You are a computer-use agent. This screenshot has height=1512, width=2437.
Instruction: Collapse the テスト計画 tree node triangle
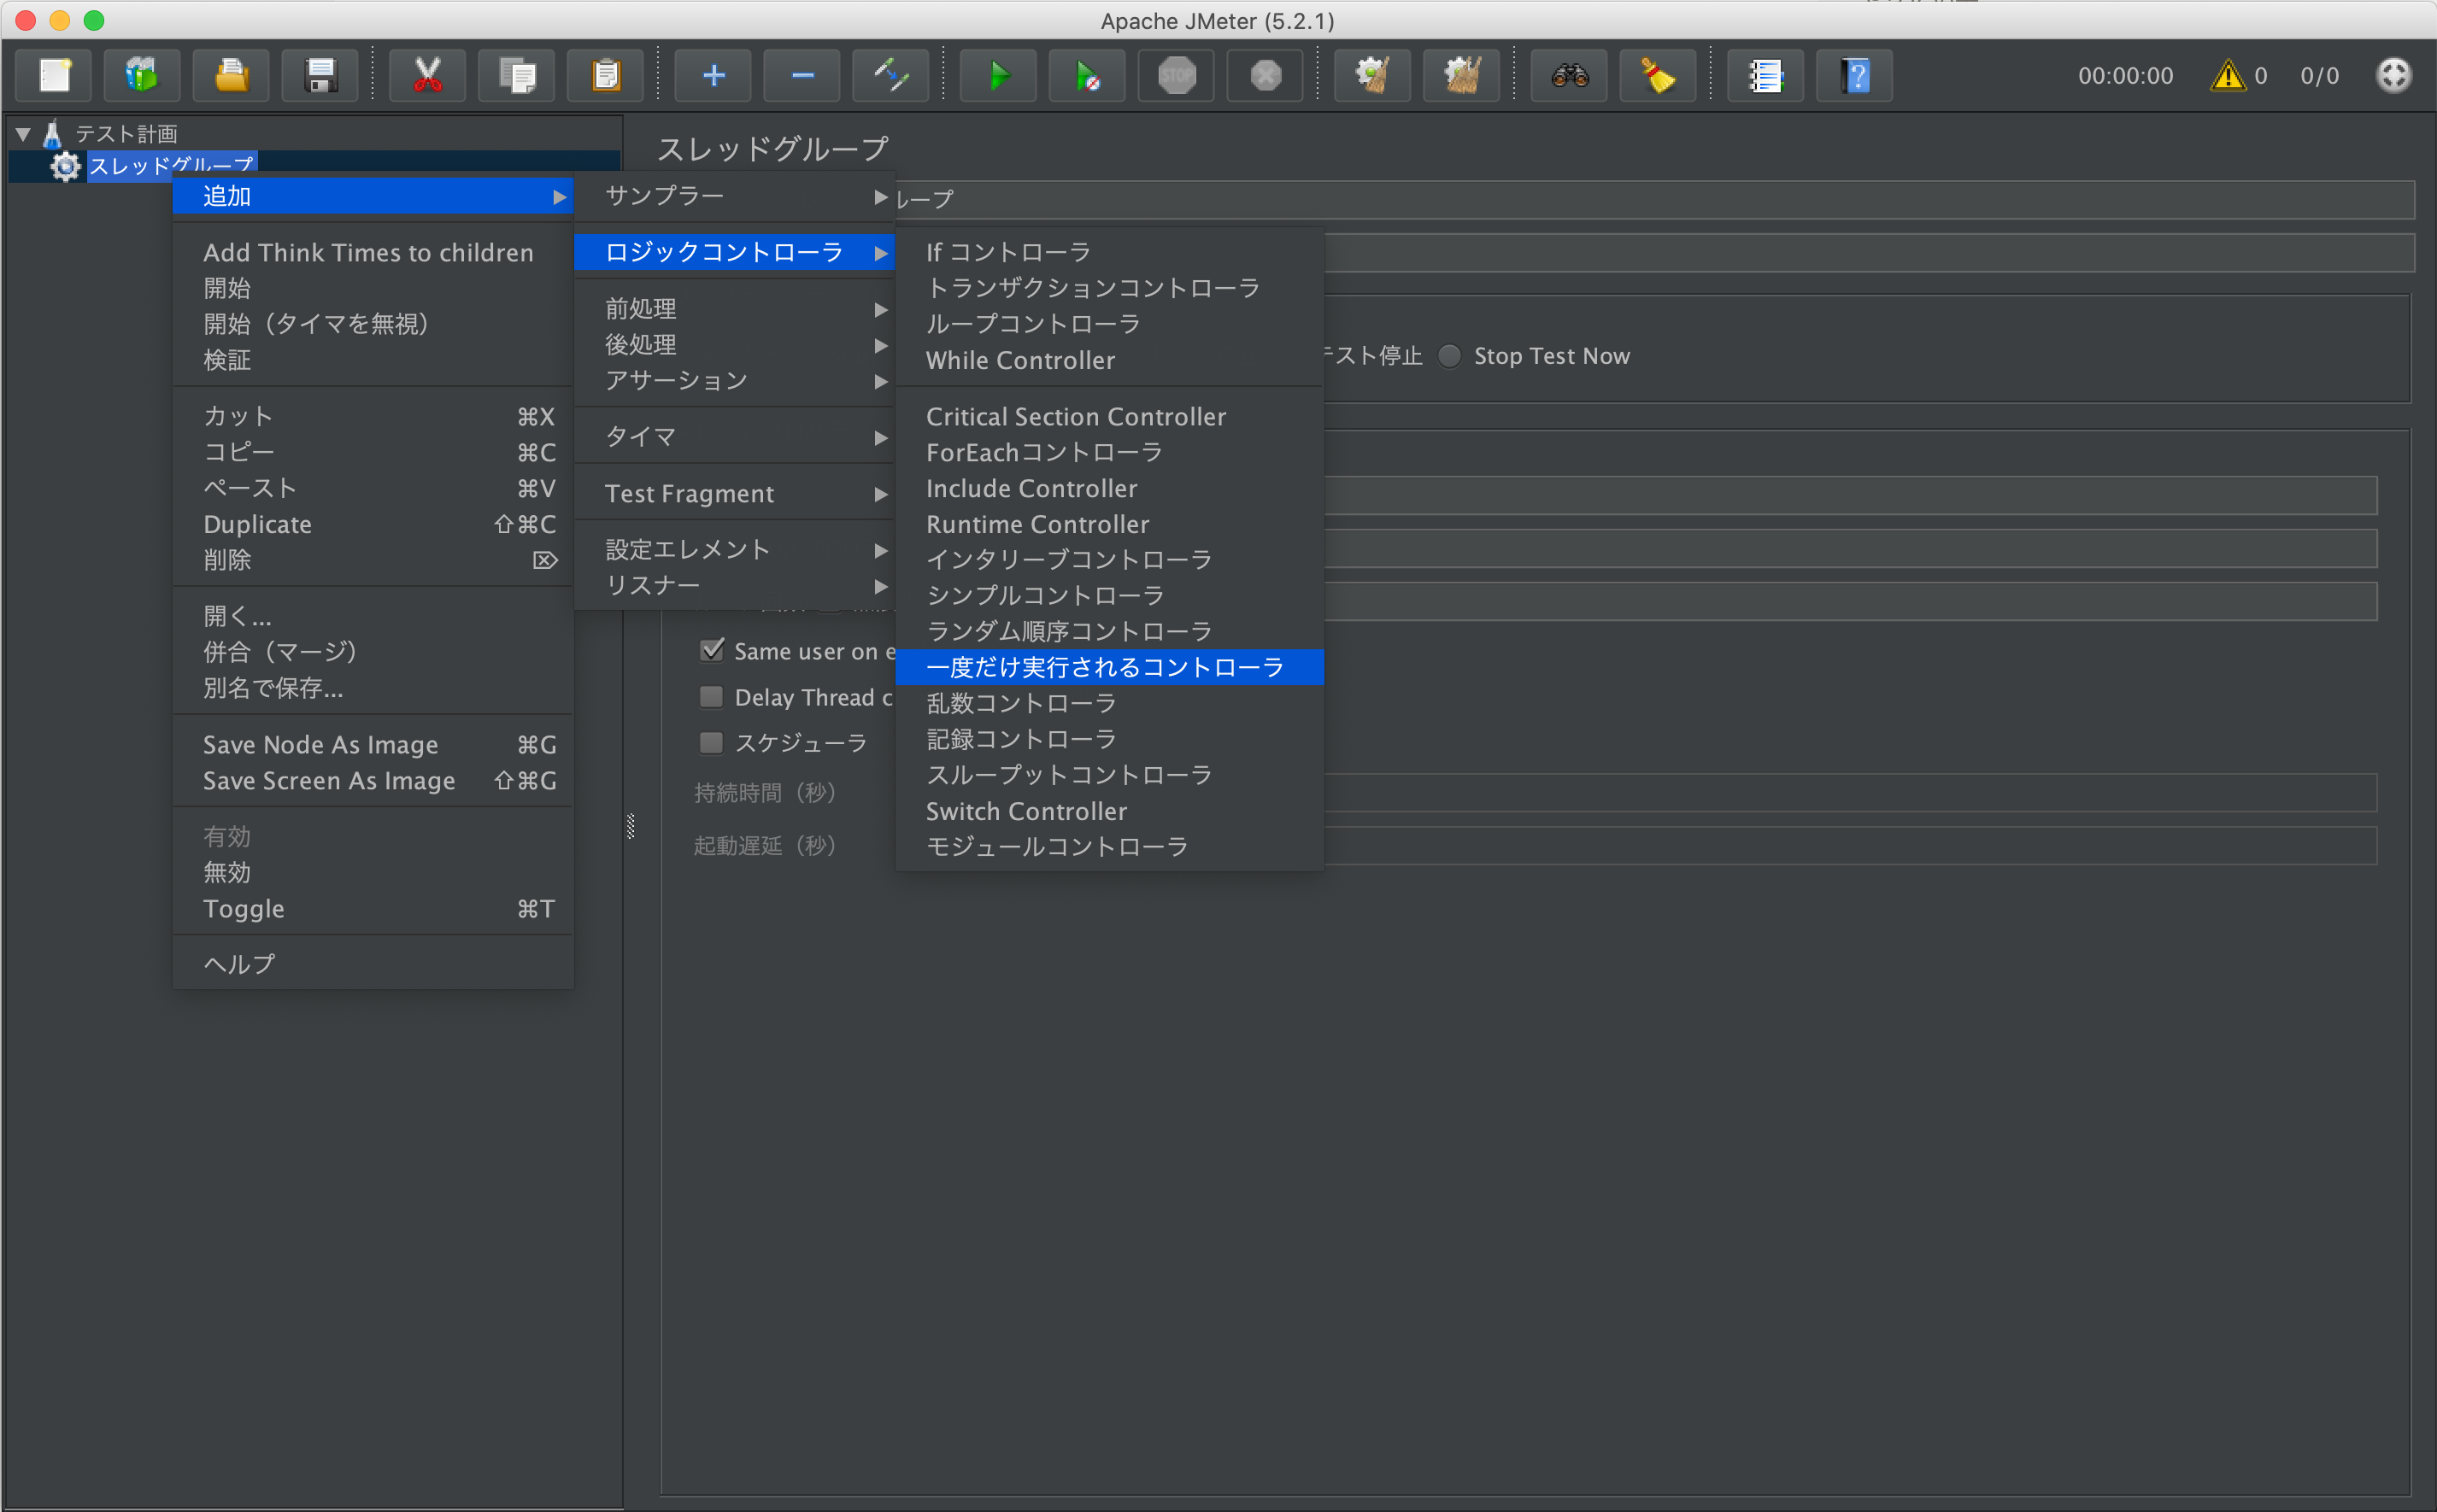(x=23, y=133)
